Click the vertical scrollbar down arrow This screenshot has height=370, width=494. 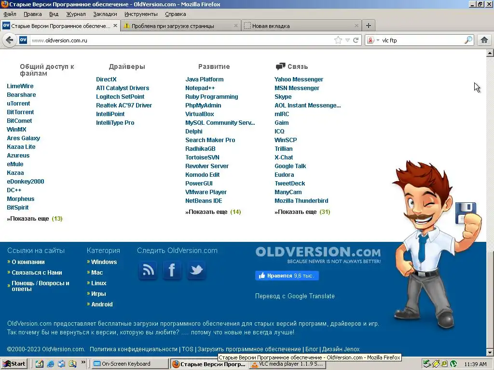tap(490, 352)
